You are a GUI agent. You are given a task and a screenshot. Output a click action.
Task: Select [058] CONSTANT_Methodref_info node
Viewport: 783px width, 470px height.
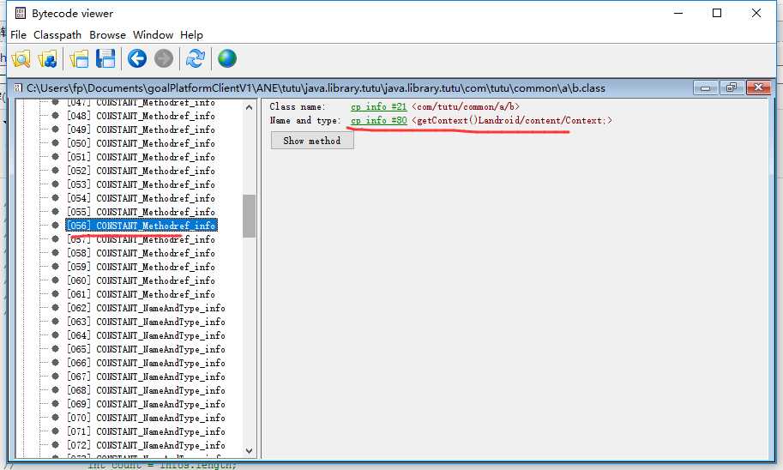click(141, 253)
